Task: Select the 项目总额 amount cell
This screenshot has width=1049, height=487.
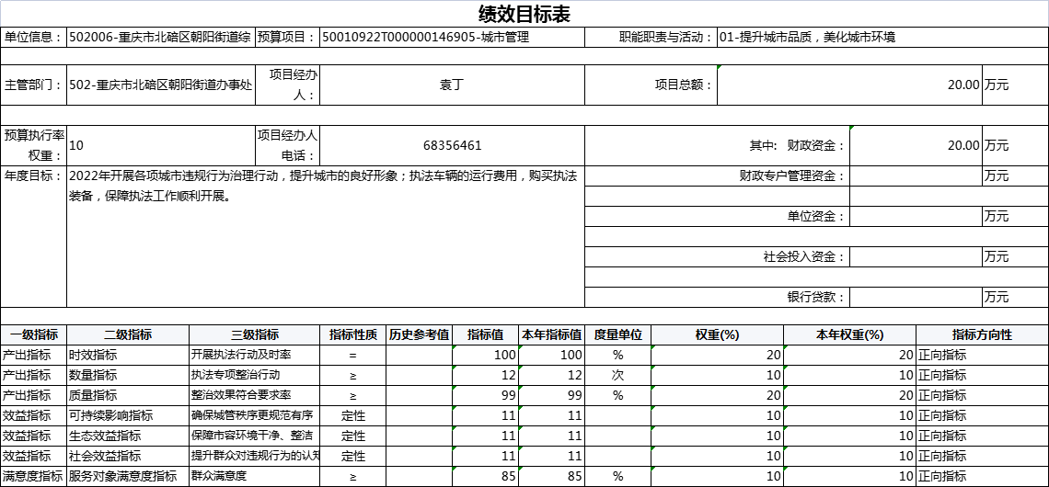Action: 848,85
